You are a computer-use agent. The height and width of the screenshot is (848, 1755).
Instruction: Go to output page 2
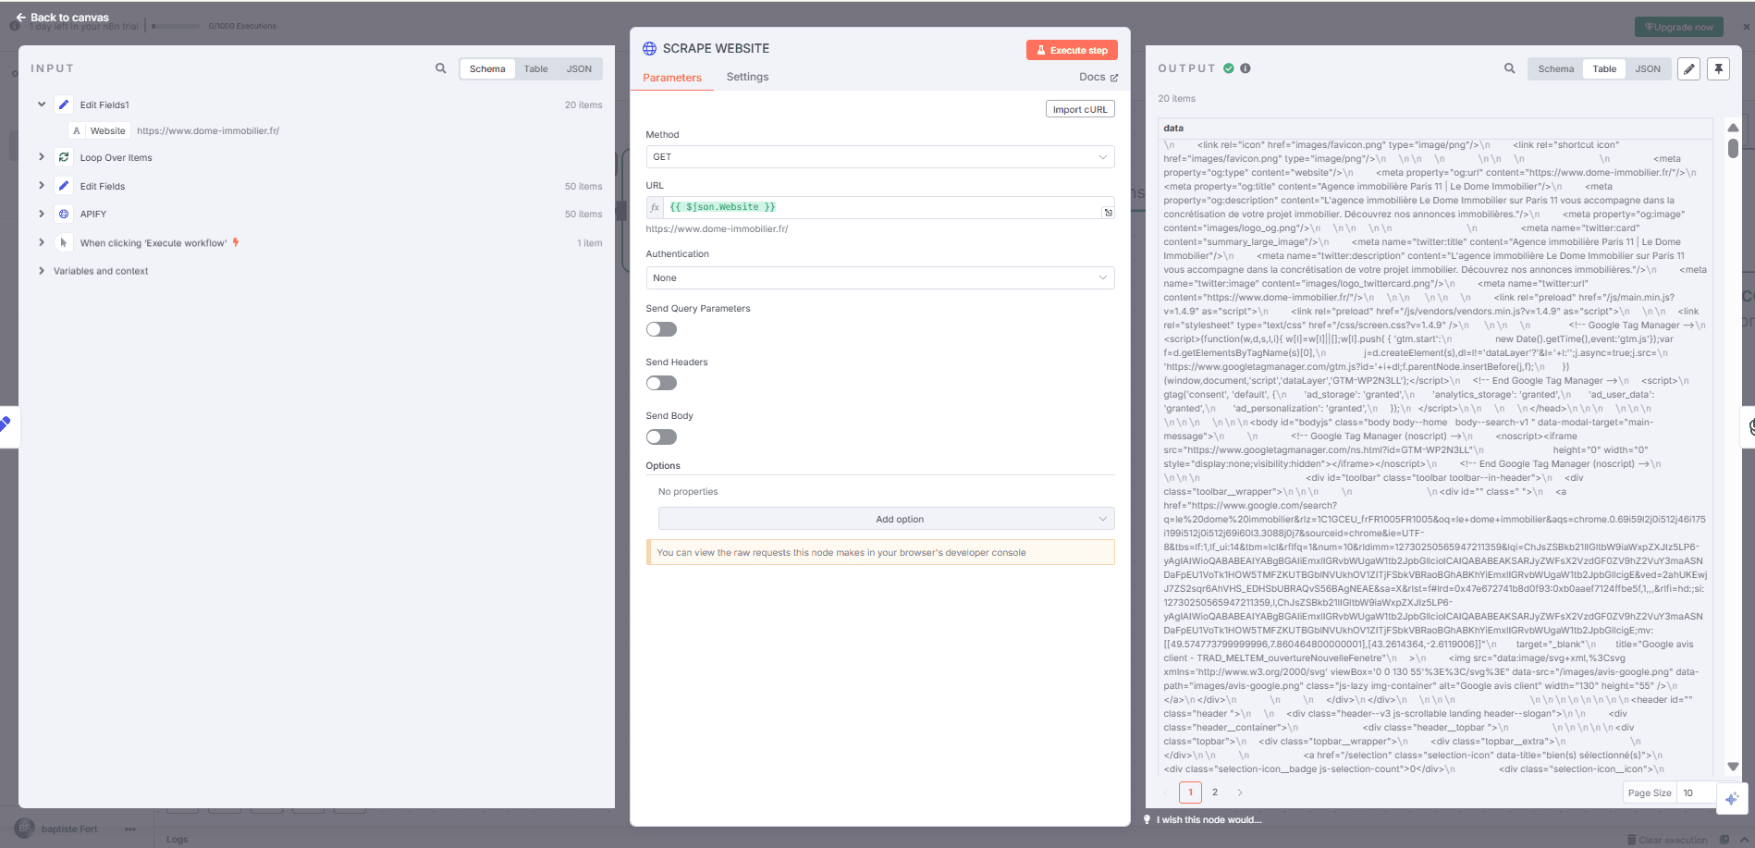(1215, 793)
